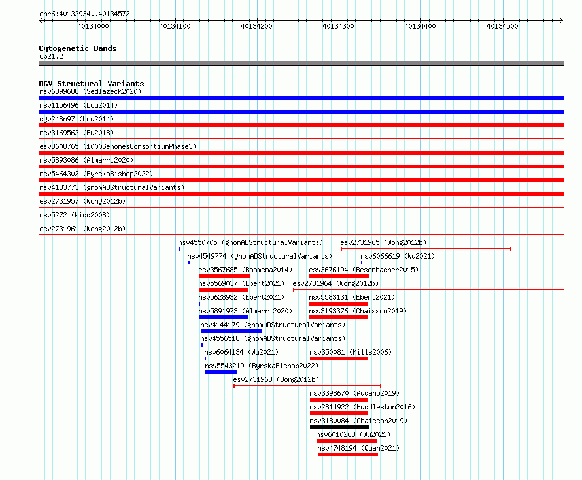The image size is (582, 480).
Task: Click nsv2814922 (Huddleston2016) label
Action: coord(362,407)
